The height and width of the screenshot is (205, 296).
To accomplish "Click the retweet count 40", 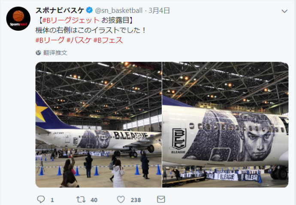I will 94,200.
